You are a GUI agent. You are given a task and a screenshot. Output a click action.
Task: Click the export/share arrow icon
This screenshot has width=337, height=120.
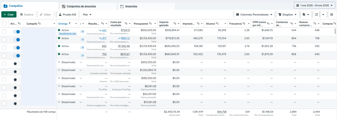click(x=316, y=15)
